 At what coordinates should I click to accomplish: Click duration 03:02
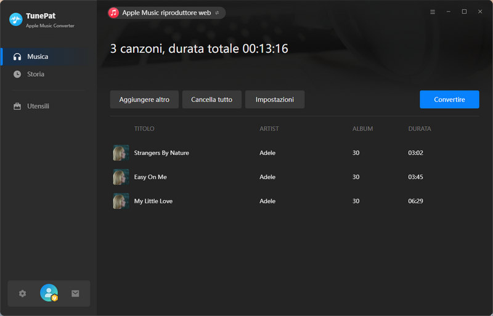415,153
